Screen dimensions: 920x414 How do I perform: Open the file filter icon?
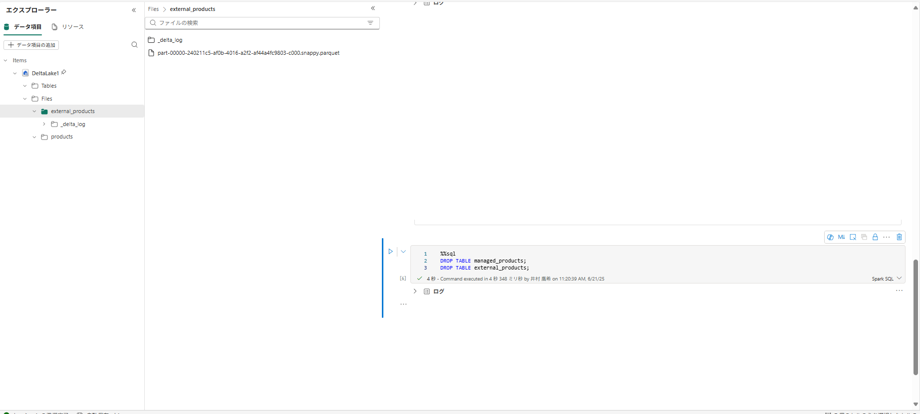point(370,23)
